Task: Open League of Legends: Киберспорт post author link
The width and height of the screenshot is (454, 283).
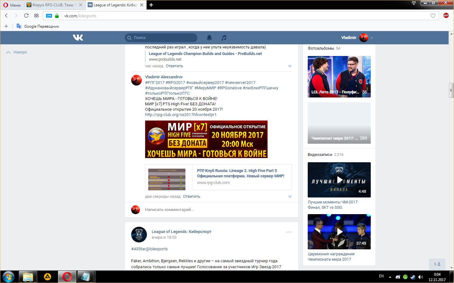Action: [x=182, y=232]
